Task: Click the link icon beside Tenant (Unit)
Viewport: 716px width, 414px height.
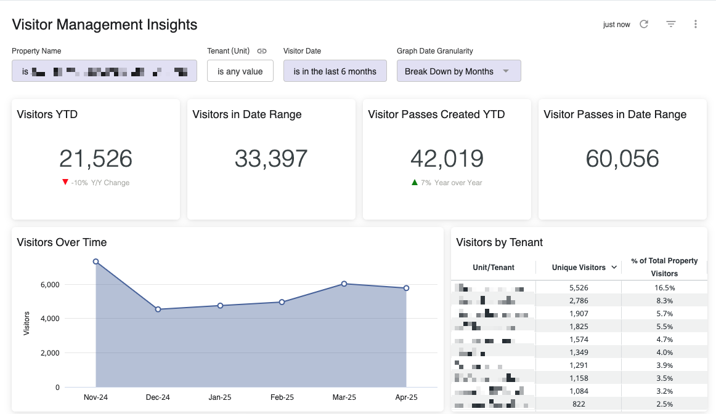Action: (x=262, y=51)
